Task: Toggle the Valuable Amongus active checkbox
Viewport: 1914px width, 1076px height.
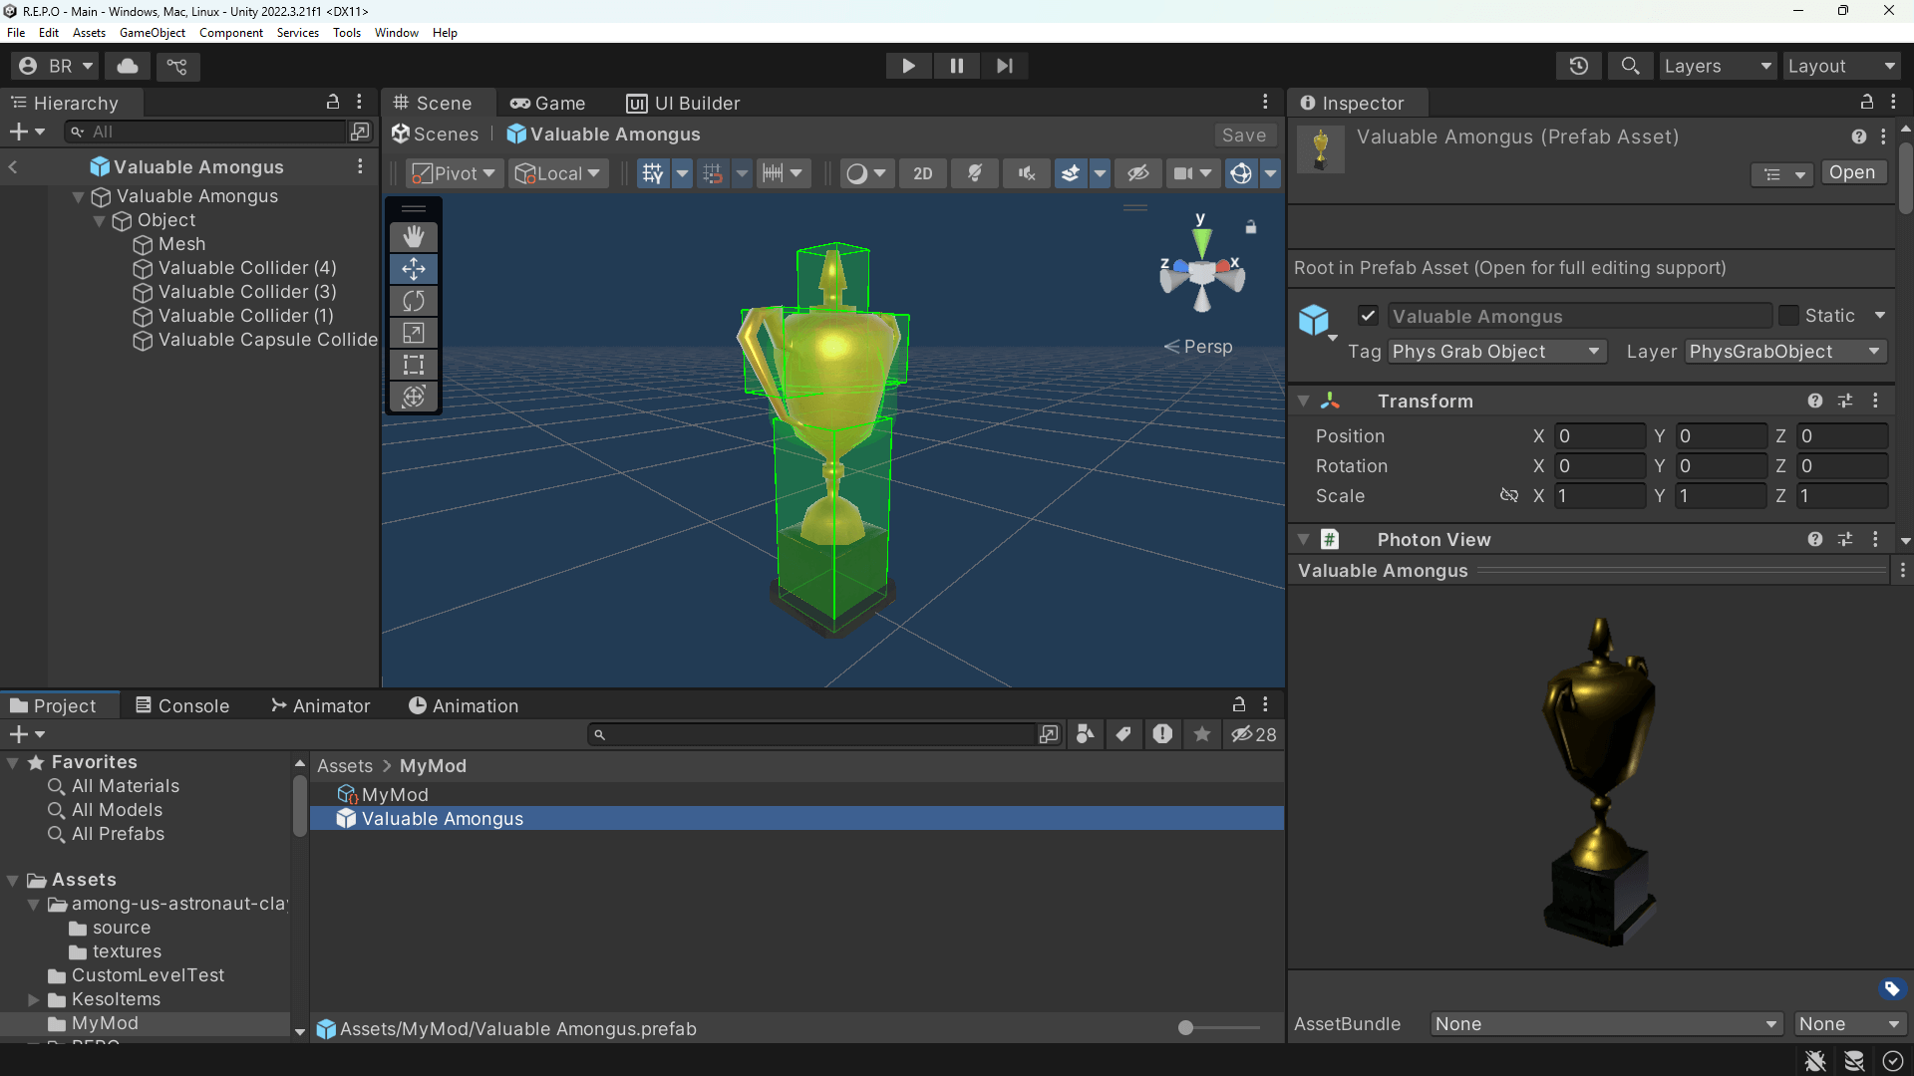Action: [x=1368, y=315]
